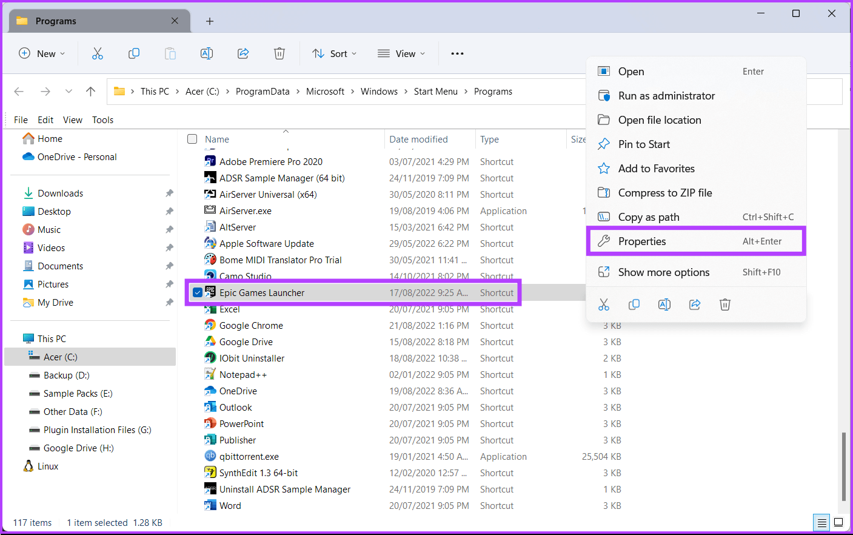Go forward with the right arrow
Viewport: 853px width, 535px height.
pyautogui.click(x=45, y=92)
